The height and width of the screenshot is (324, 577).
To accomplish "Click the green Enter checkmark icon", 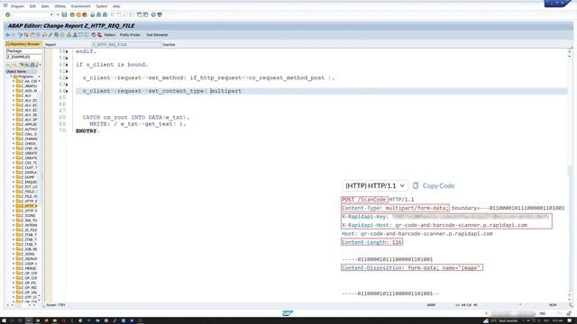I will (x=8, y=14).
